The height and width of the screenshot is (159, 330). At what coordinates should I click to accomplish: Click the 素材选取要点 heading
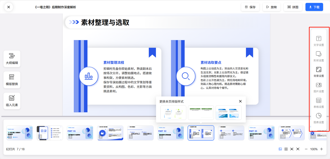pos(211,62)
